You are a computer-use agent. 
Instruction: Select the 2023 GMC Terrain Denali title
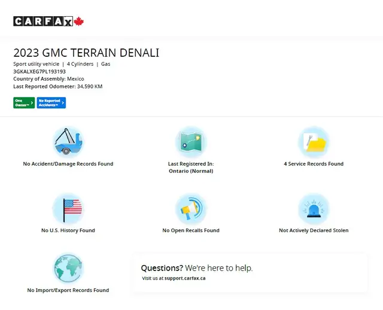(x=86, y=53)
